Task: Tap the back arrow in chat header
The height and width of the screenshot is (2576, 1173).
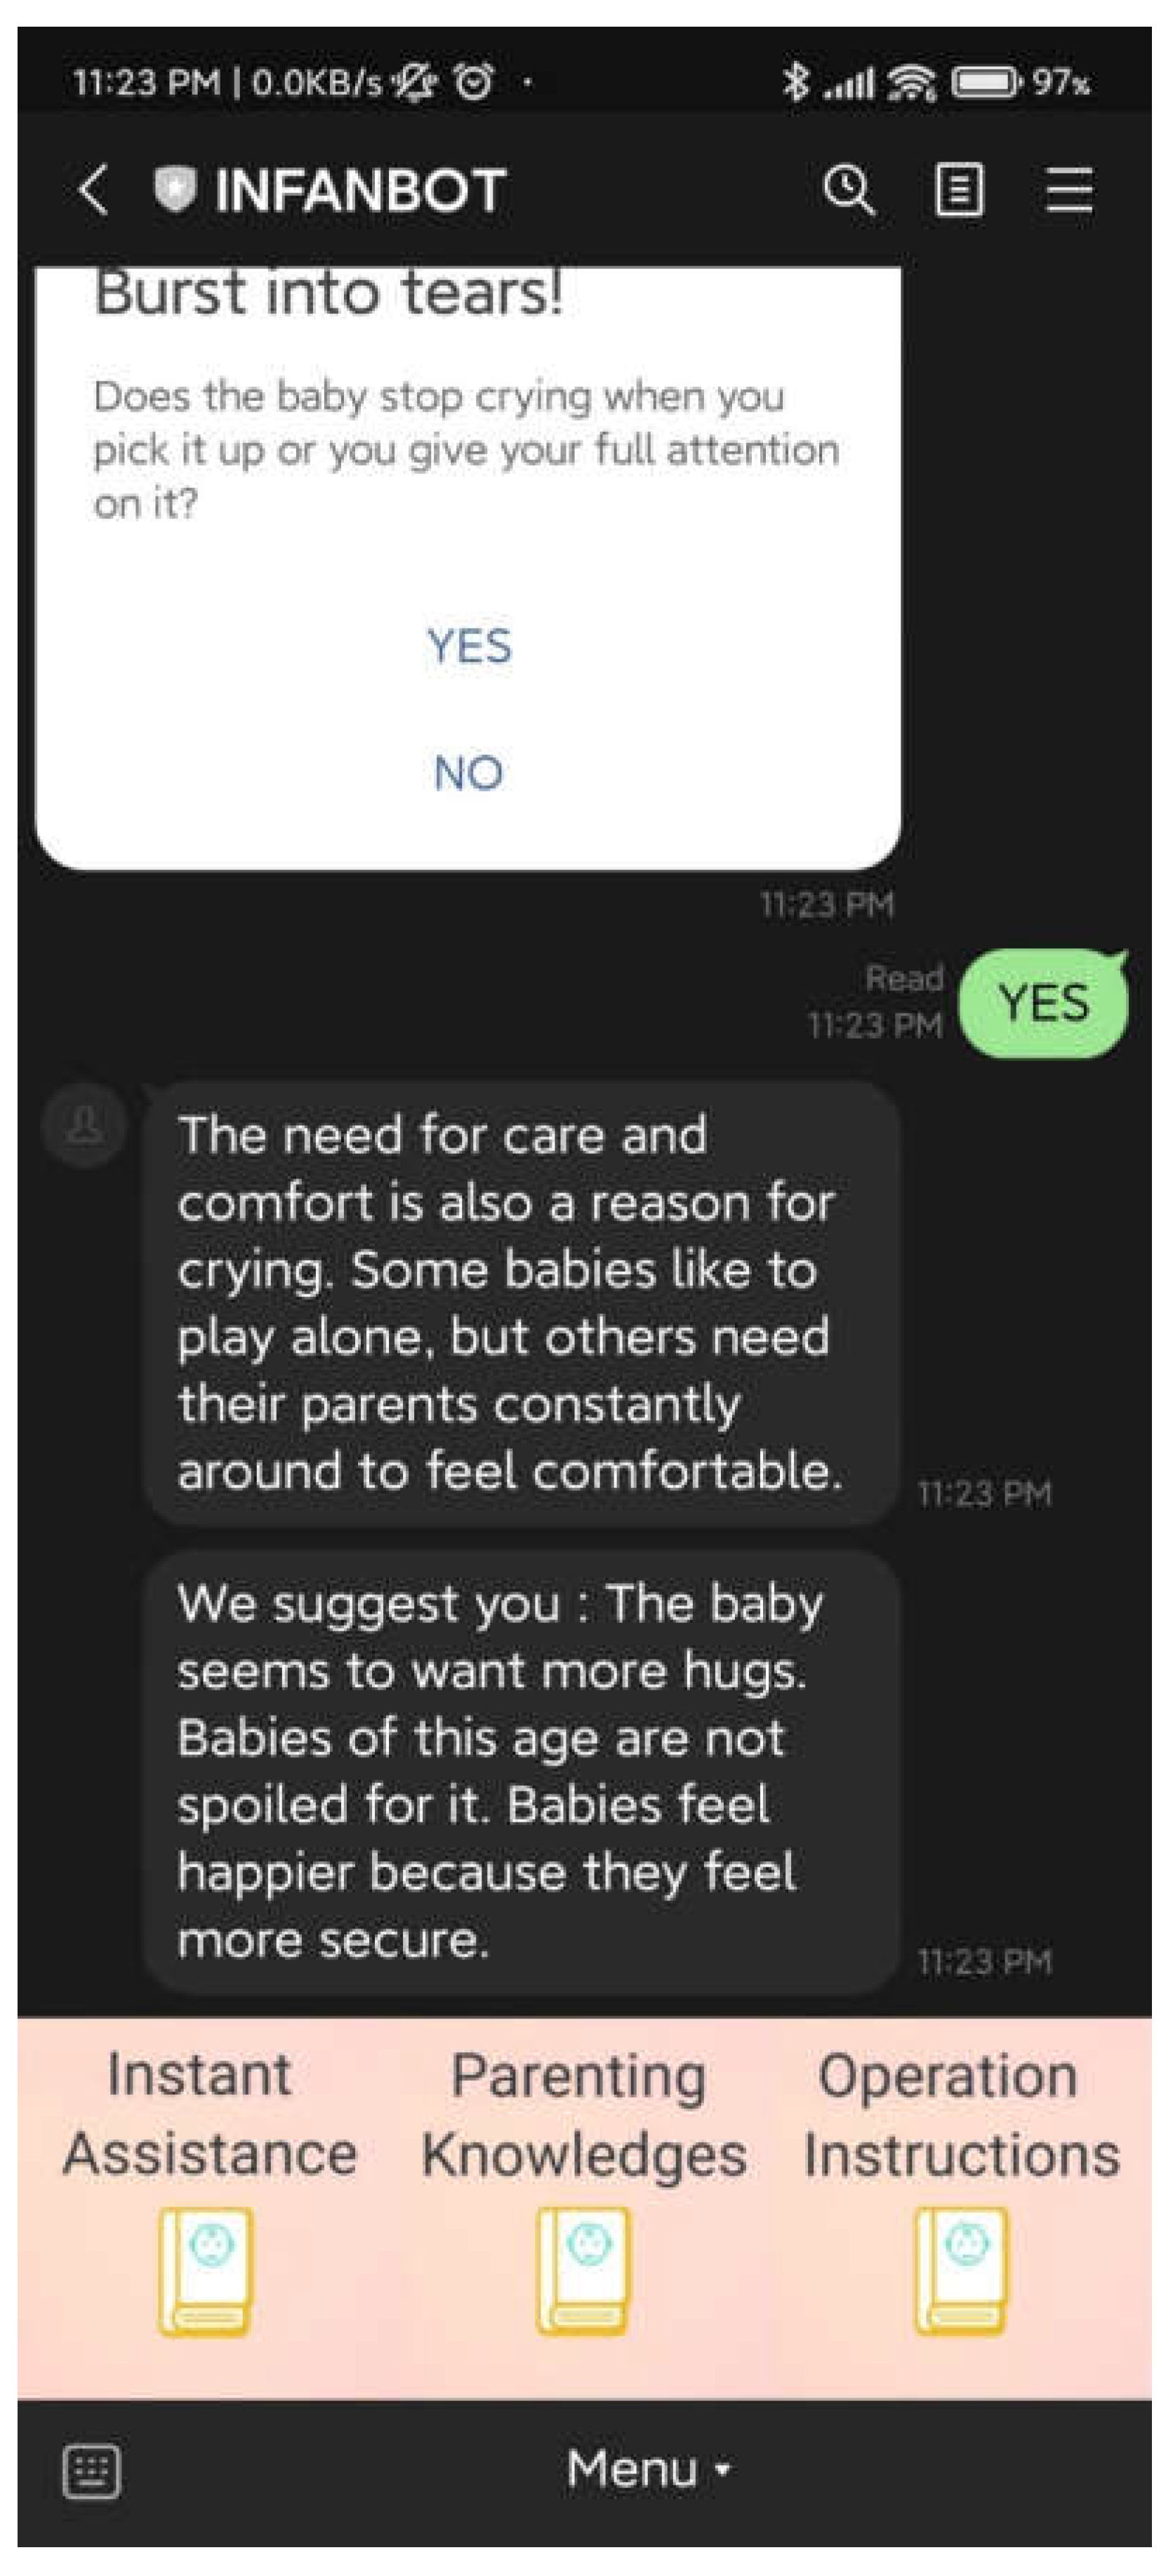Action: point(93,190)
